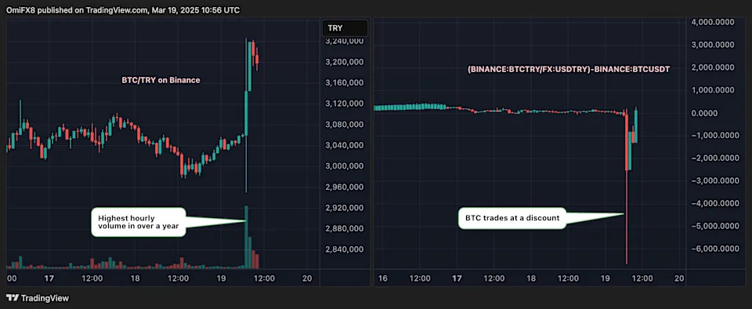Screen dimensions: 752x309
Task: Click the '00' time label on BTC/TRY chart
Action: tap(12, 278)
